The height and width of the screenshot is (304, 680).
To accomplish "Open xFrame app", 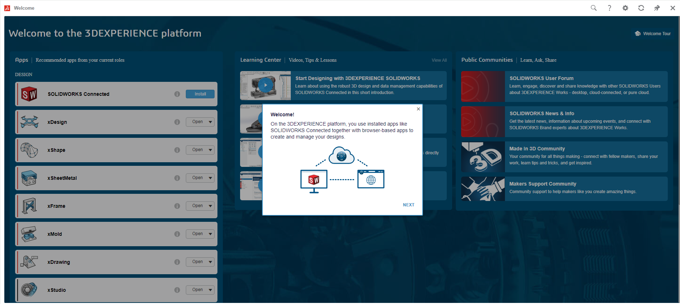I will [197, 206].
